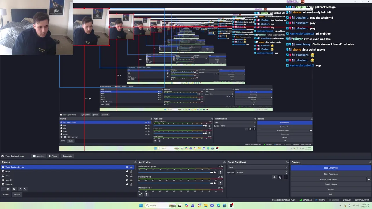Open Microsoft Edge from the taskbar

coord(218,206)
